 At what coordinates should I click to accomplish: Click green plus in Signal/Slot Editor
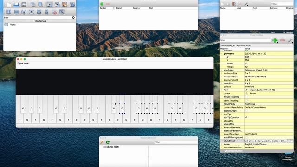102,4
